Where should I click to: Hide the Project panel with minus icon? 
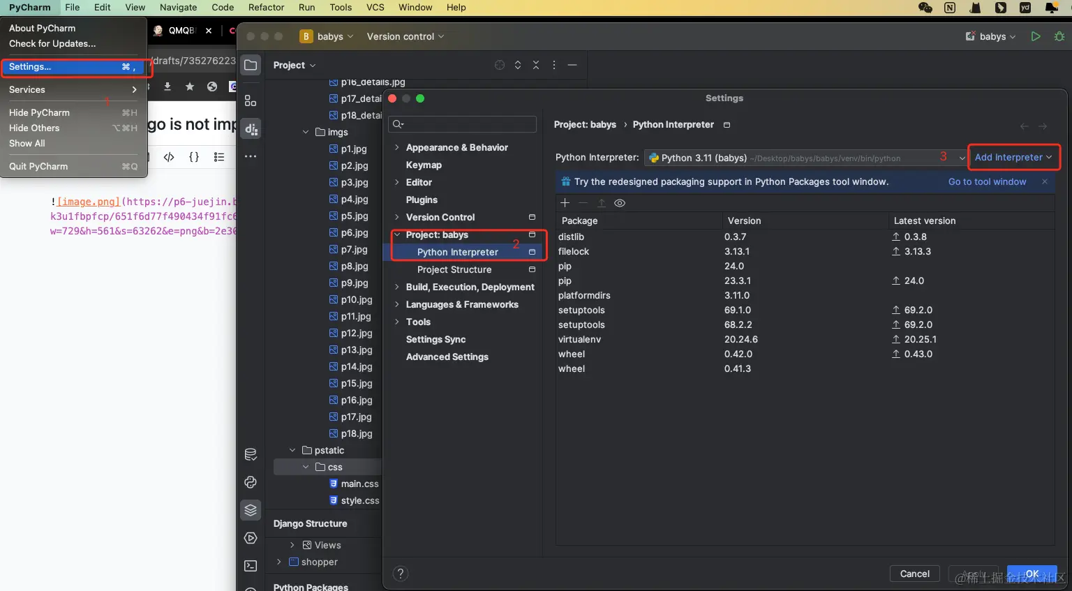coord(572,65)
